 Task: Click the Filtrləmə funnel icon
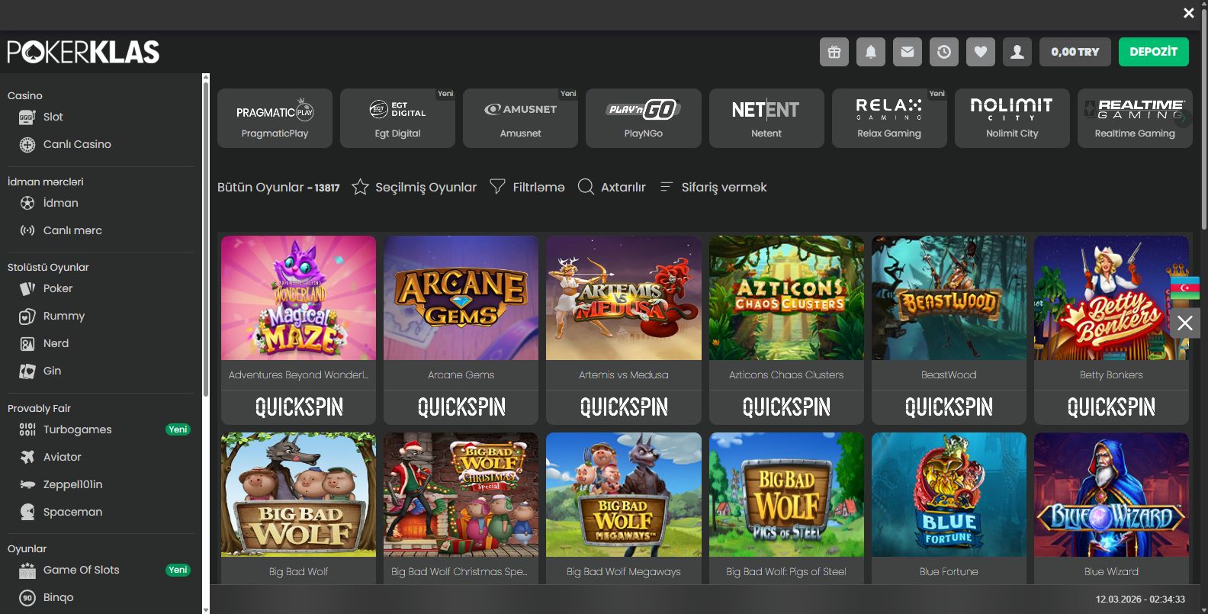(x=497, y=187)
